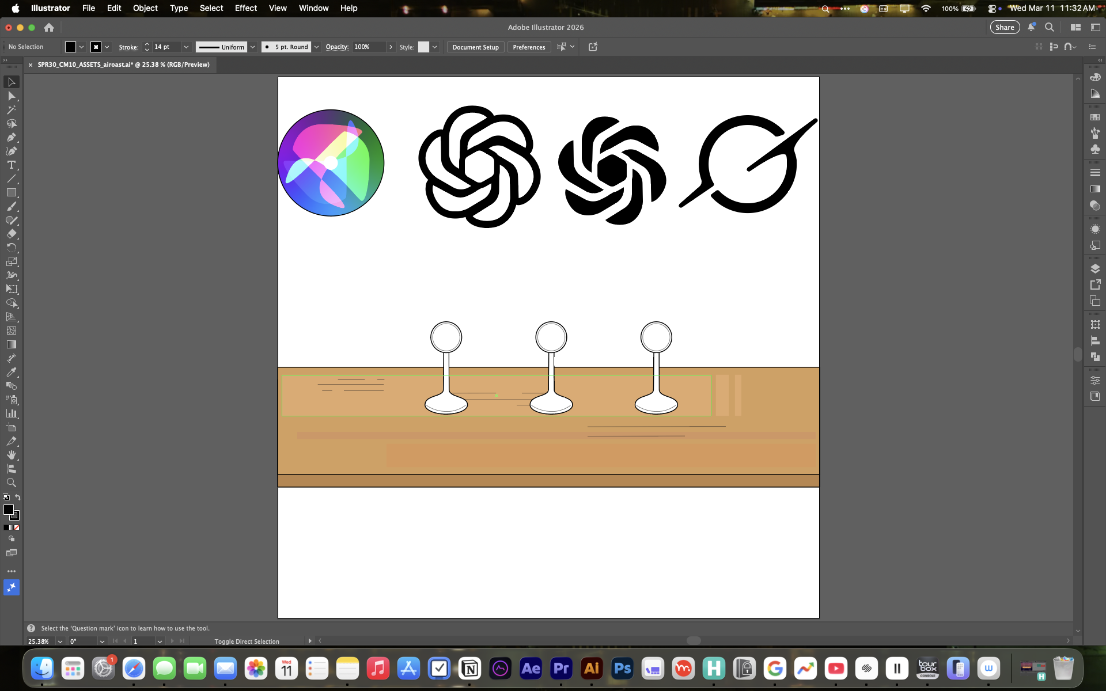Open the 5 pt. Round brush dropdown
This screenshot has width=1106, height=691.
(x=316, y=47)
